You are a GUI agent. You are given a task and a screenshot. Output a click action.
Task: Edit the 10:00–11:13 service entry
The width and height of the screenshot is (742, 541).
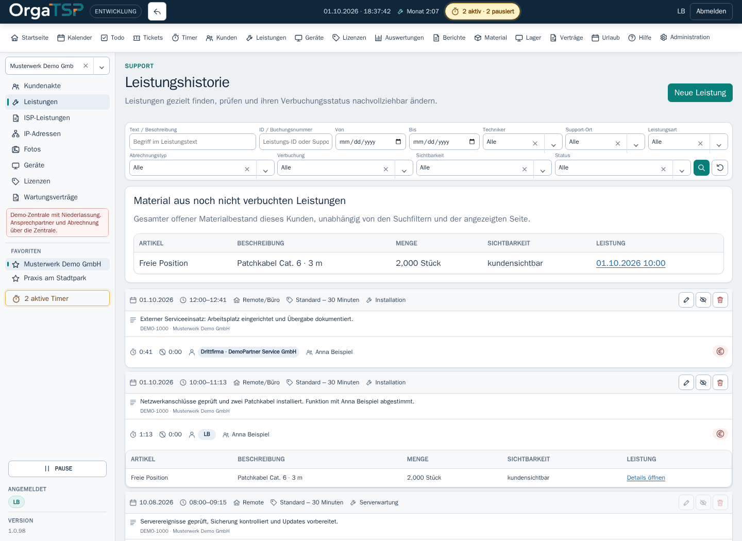[x=686, y=382]
